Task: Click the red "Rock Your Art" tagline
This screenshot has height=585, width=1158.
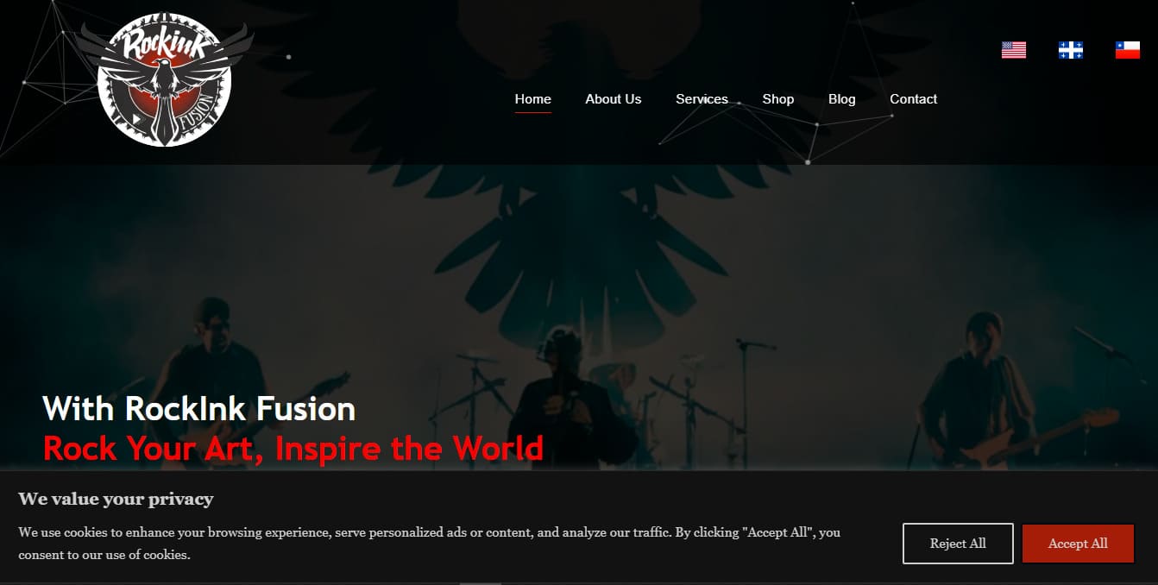Action: (293, 449)
